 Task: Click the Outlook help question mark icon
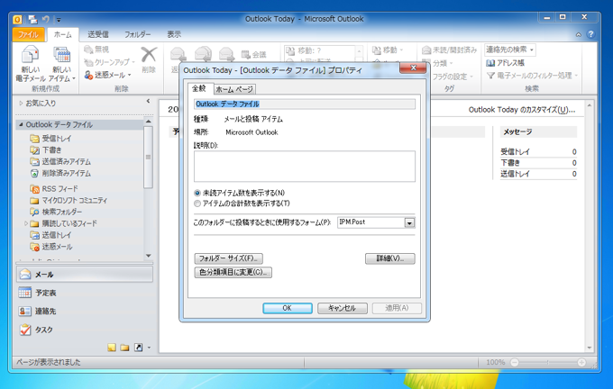(590, 34)
